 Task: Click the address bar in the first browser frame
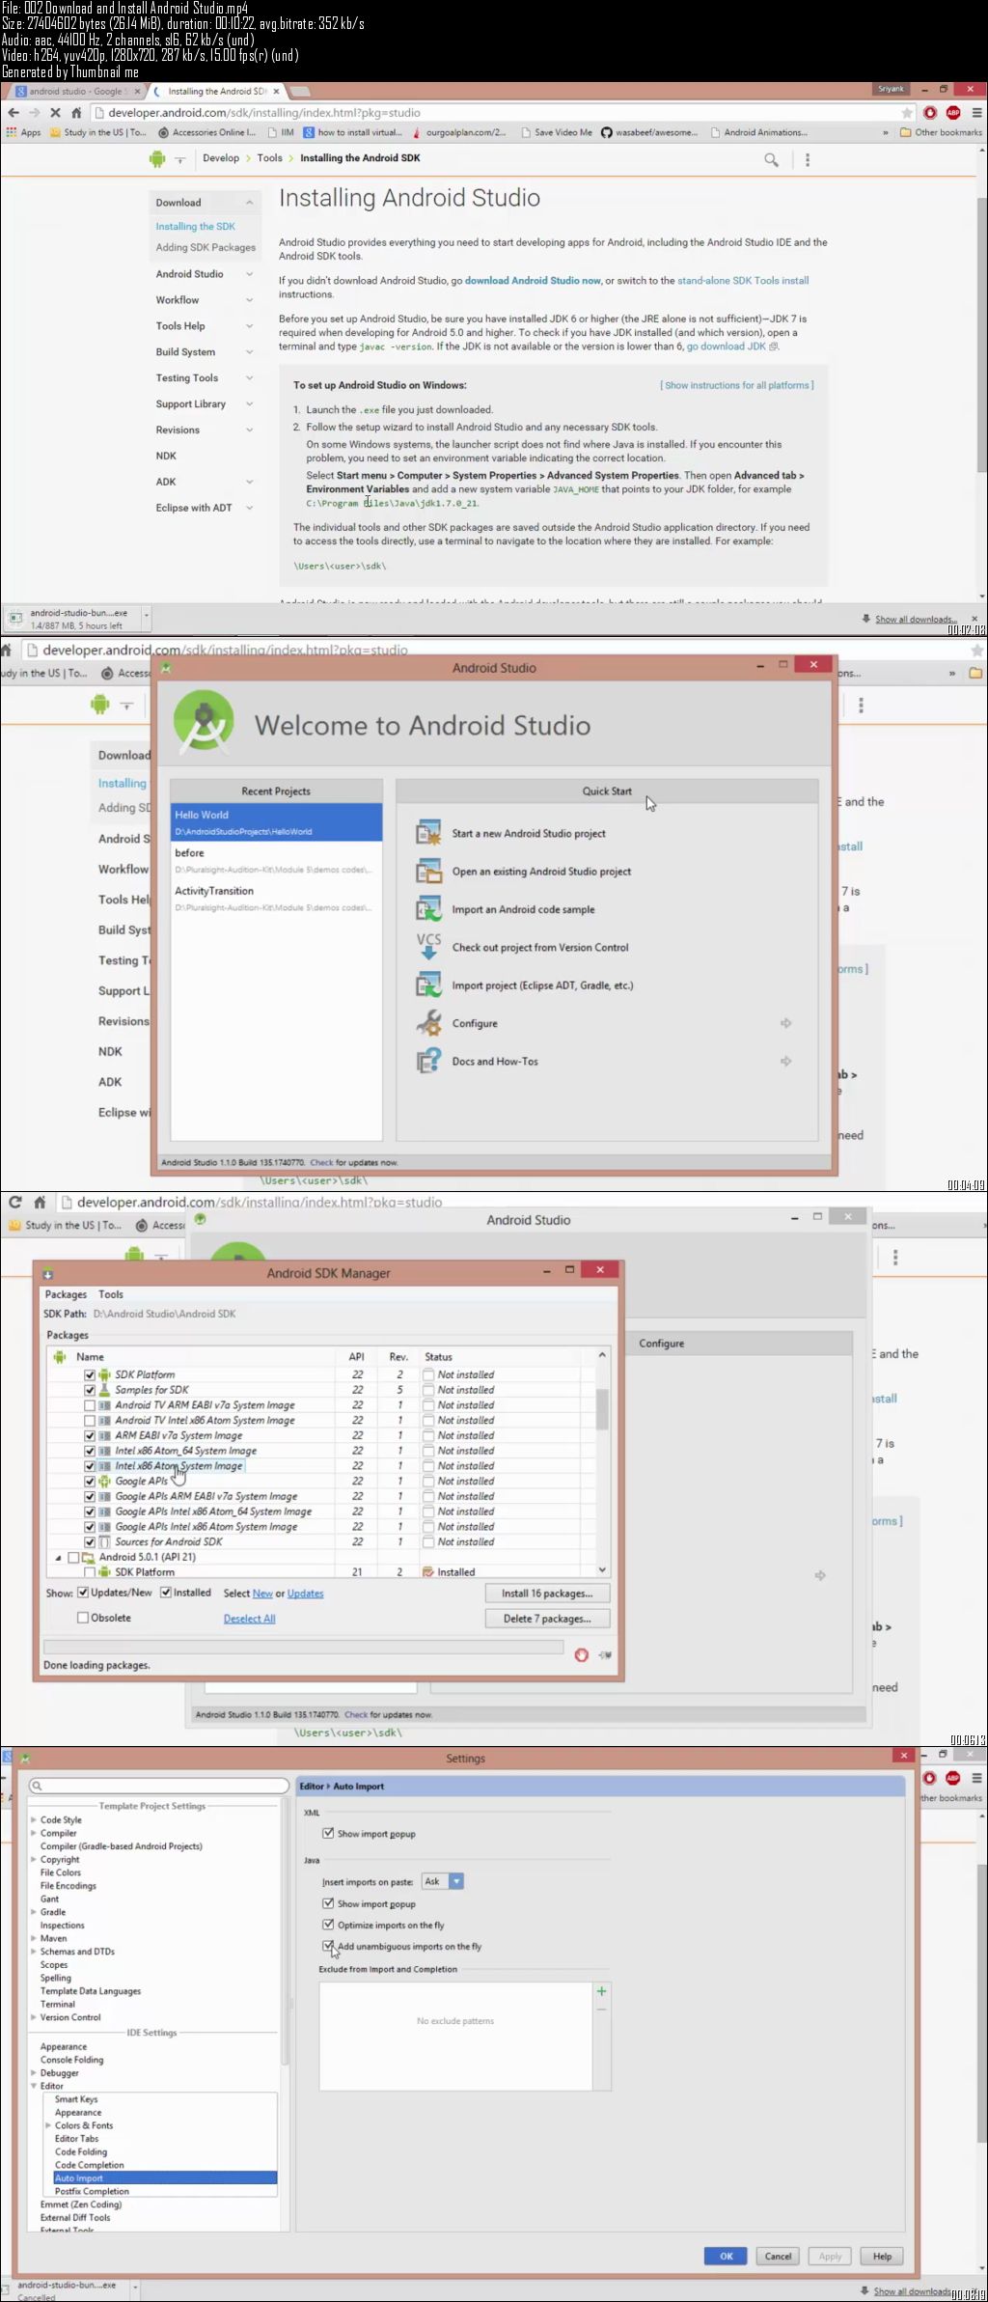click(x=502, y=112)
